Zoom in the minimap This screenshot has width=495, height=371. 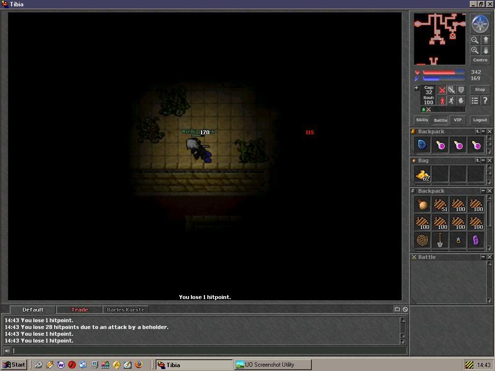pyautogui.click(x=475, y=50)
